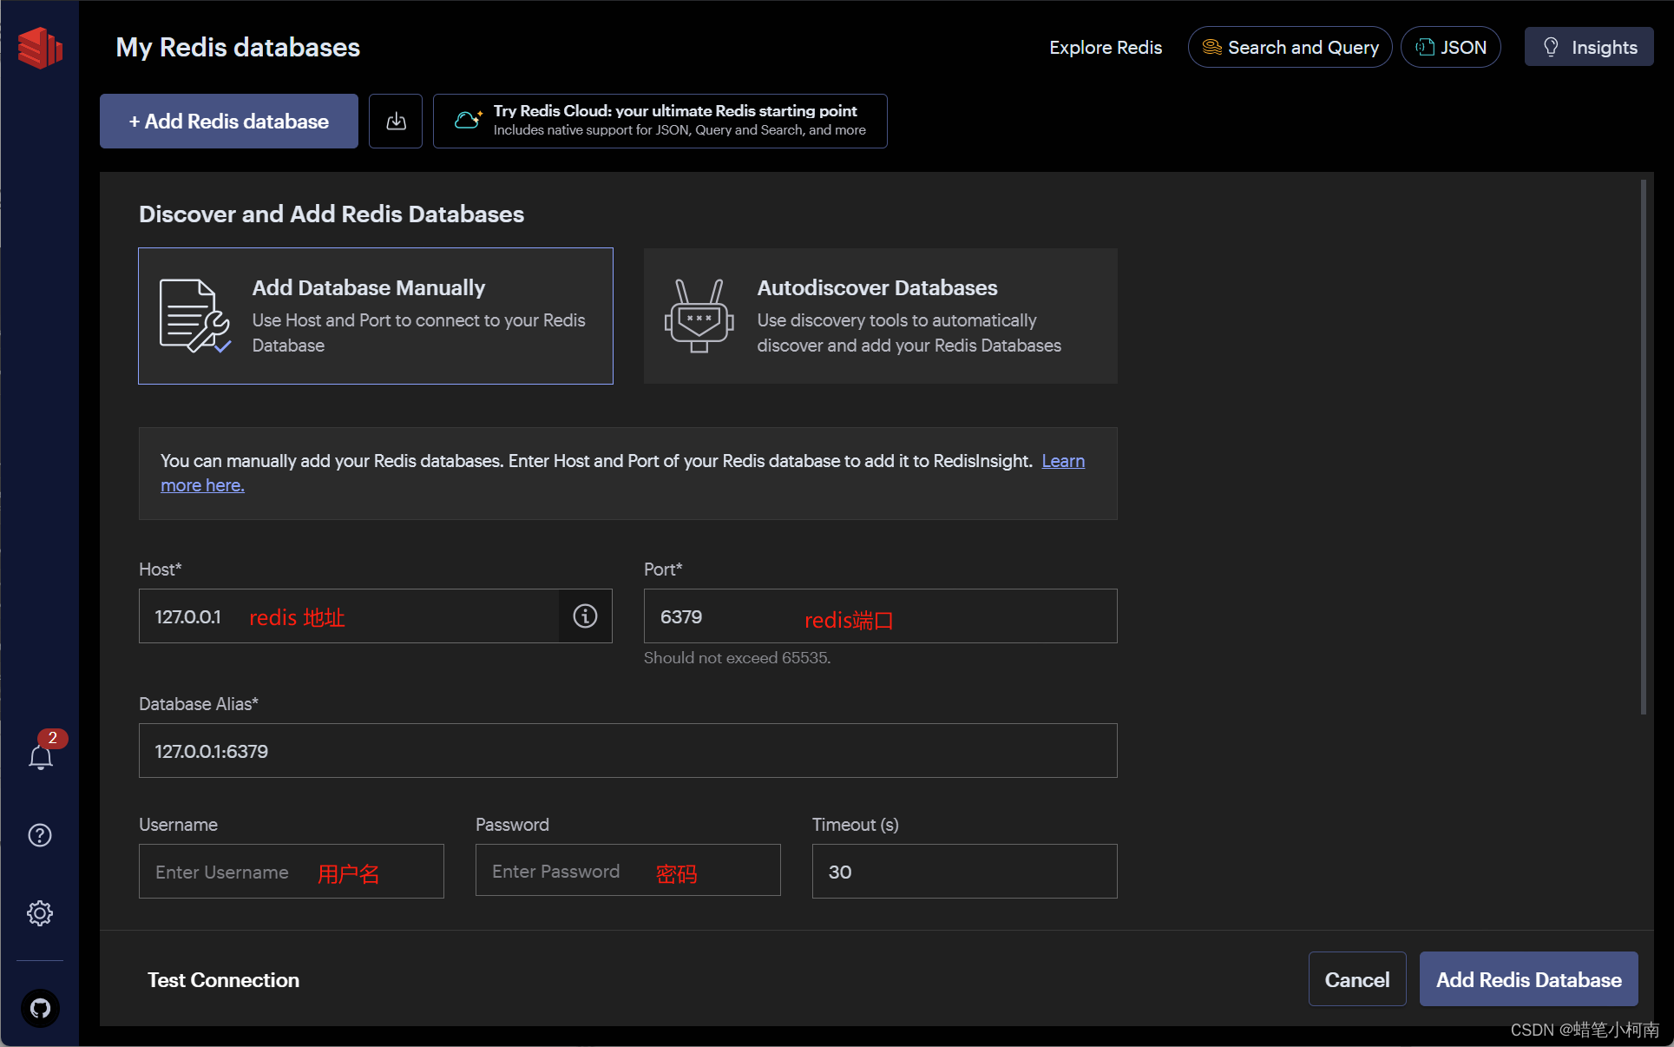The height and width of the screenshot is (1047, 1674).
Task: Open the JSON guide pill
Action: click(x=1451, y=47)
